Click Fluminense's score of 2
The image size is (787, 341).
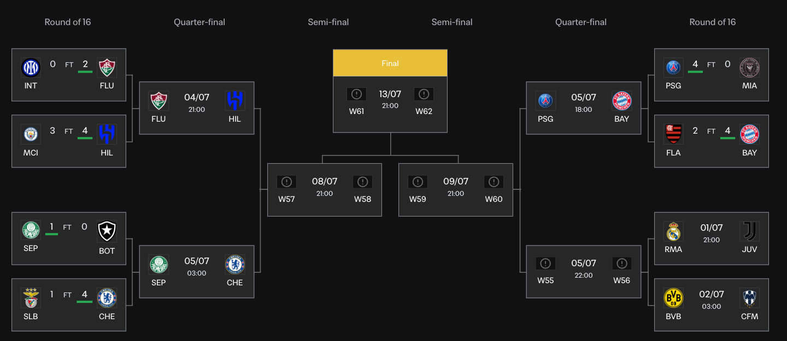tap(85, 64)
